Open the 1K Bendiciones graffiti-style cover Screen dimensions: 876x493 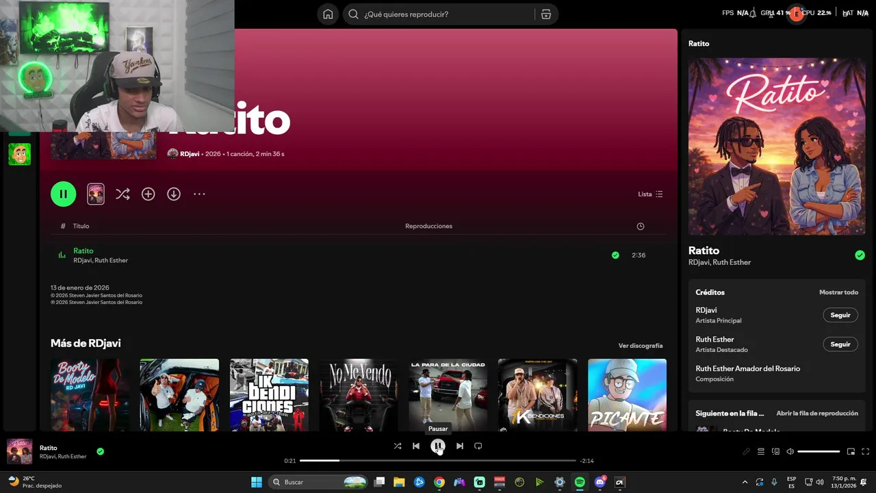coord(269,395)
